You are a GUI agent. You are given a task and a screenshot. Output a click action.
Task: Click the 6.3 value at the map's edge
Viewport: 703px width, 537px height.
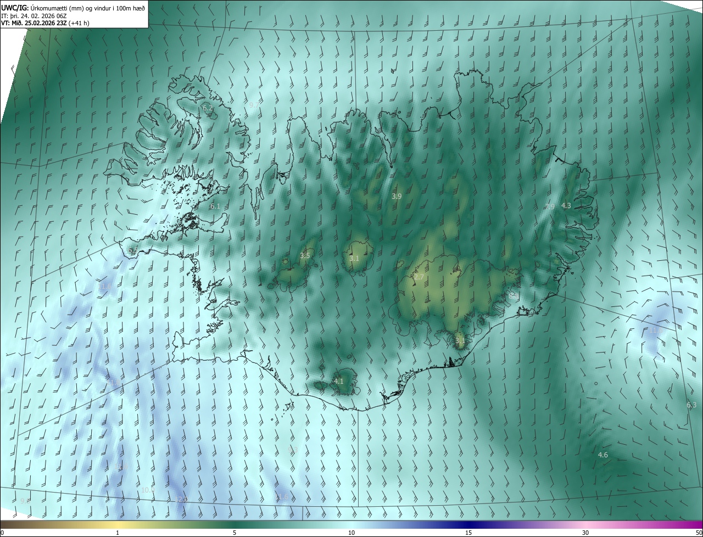pyautogui.click(x=691, y=405)
